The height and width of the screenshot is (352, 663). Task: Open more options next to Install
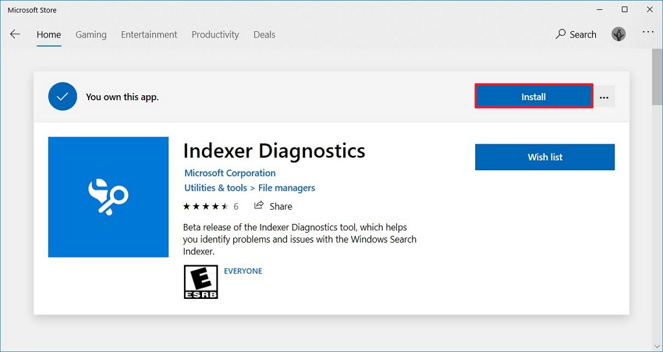[604, 97]
